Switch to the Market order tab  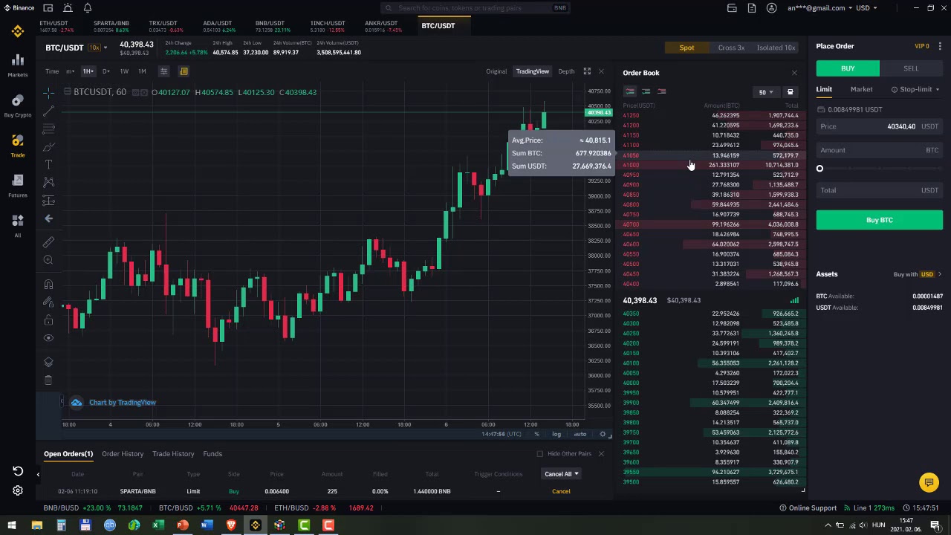click(861, 89)
